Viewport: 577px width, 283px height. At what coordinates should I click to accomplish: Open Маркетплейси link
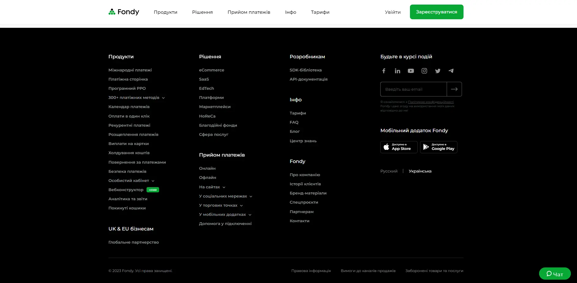click(215, 107)
